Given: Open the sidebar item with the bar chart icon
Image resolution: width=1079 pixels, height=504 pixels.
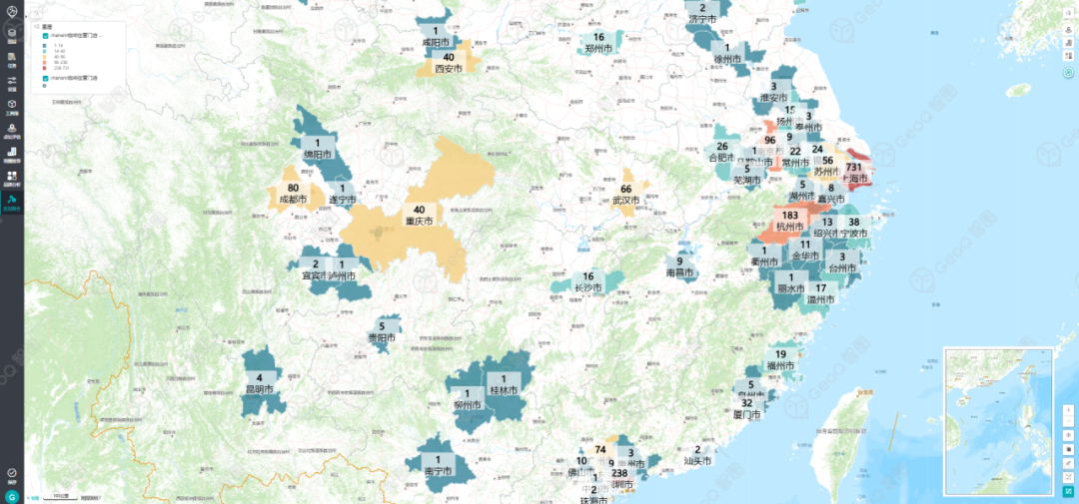Looking at the screenshot, I should pyautogui.click(x=12, y=154).
